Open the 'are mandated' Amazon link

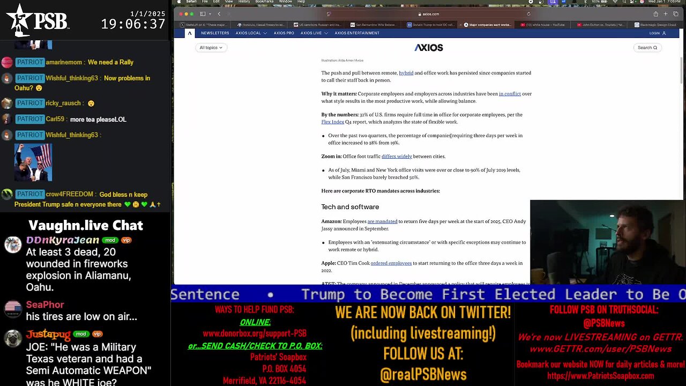coord(382,221)
